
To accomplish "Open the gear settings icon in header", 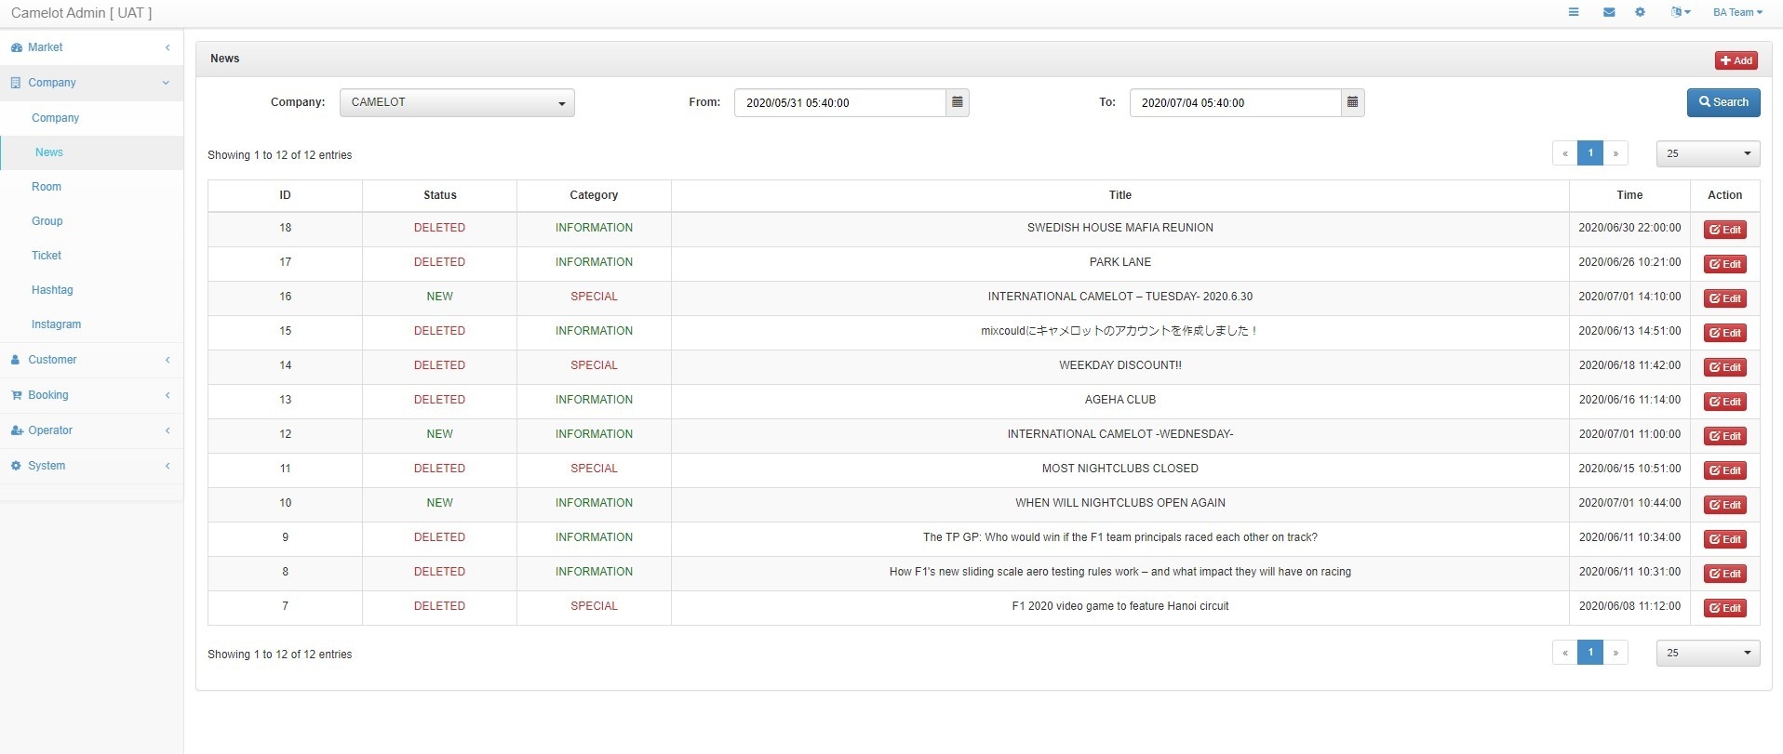I will (1640, 12).
